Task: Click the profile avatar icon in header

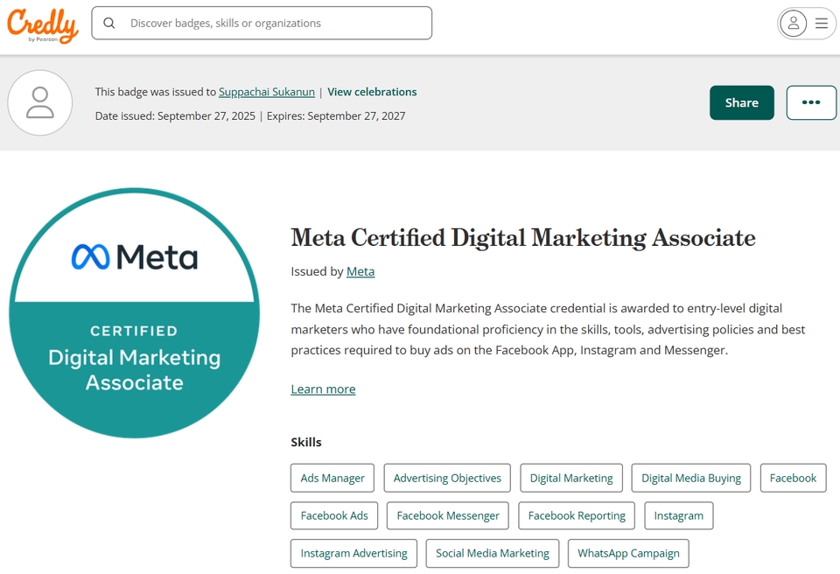Action: (x=794, y=24)
